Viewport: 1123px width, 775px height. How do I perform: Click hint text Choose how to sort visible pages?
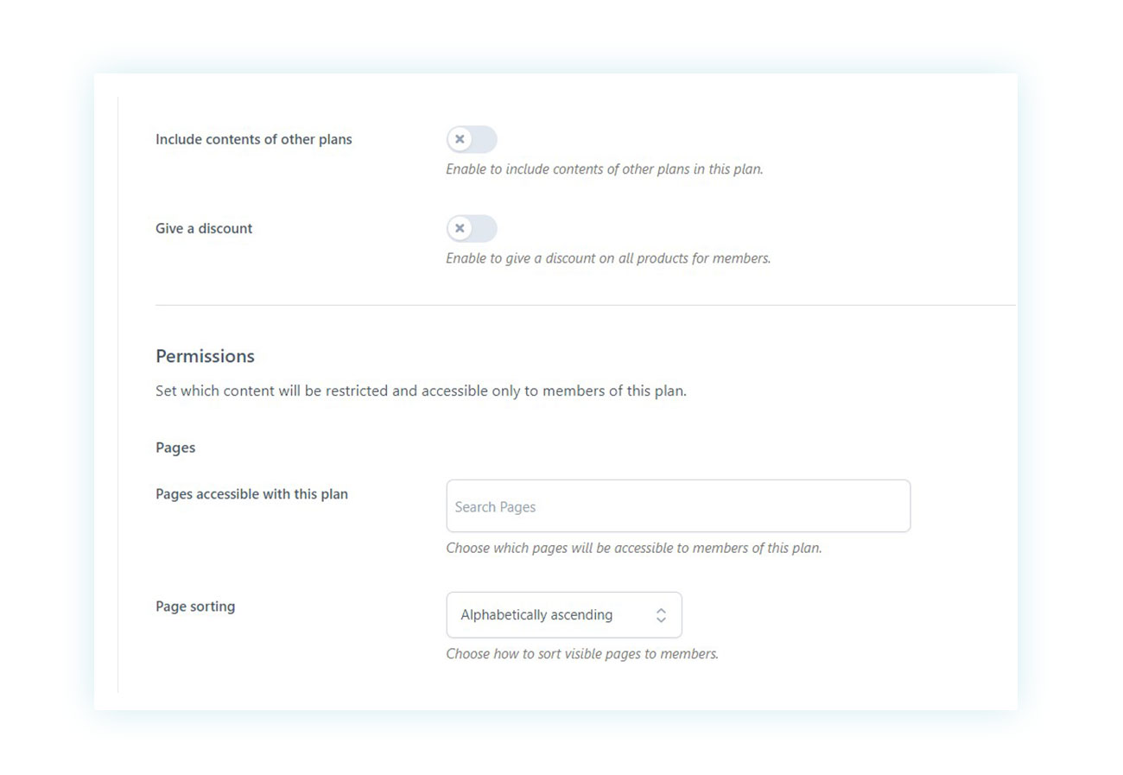click(x=582, y=654)
